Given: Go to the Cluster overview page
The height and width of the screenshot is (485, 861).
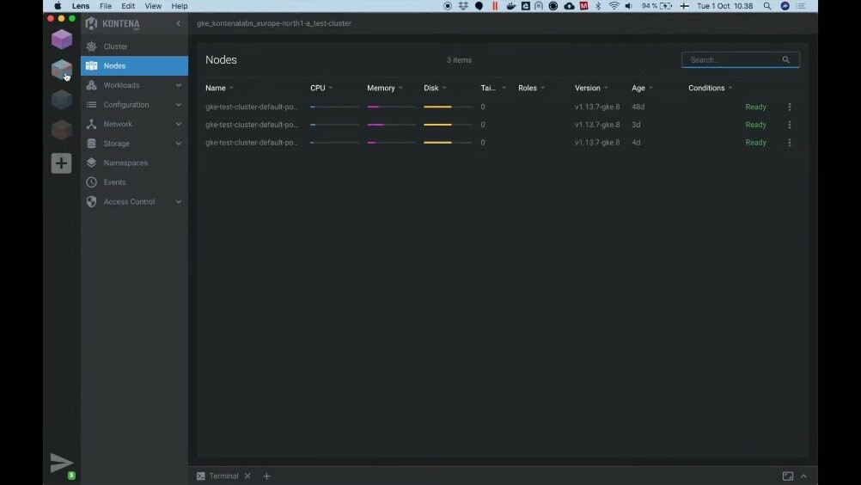Looking at the screenshot, I should [115, 46].
